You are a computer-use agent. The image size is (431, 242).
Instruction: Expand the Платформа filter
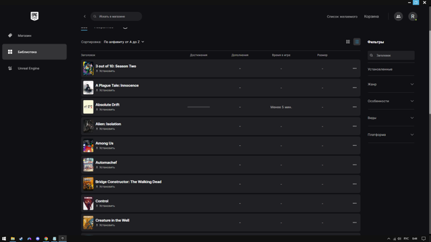(391, 134)
